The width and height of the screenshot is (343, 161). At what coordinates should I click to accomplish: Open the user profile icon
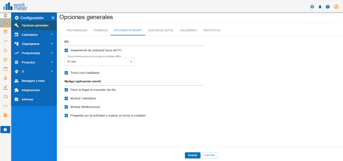click(336, 7)
